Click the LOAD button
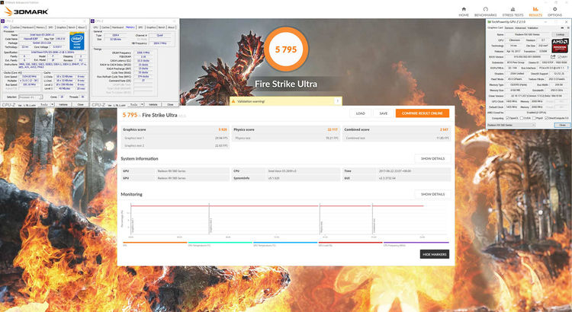Image resolution: width=572 pixels, height=312 pixels. [x=361, y=113]
